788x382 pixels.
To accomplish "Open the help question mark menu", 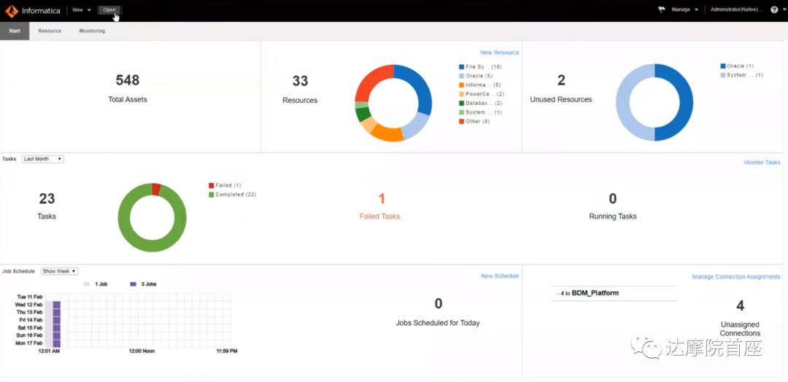I will tap(774, 10).
